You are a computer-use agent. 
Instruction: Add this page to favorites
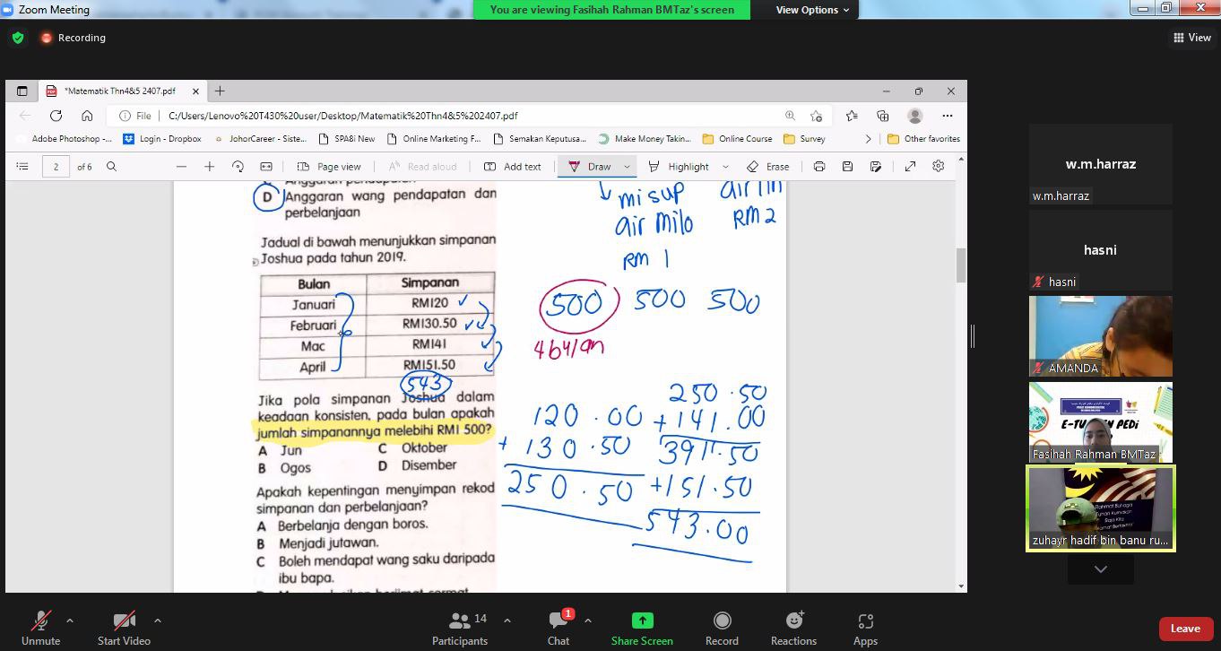click(816, 116)
